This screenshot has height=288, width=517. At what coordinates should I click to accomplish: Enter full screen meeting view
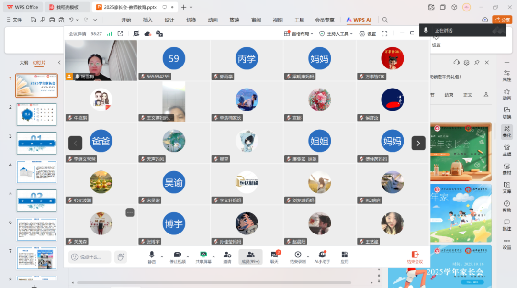pos(384,34)
